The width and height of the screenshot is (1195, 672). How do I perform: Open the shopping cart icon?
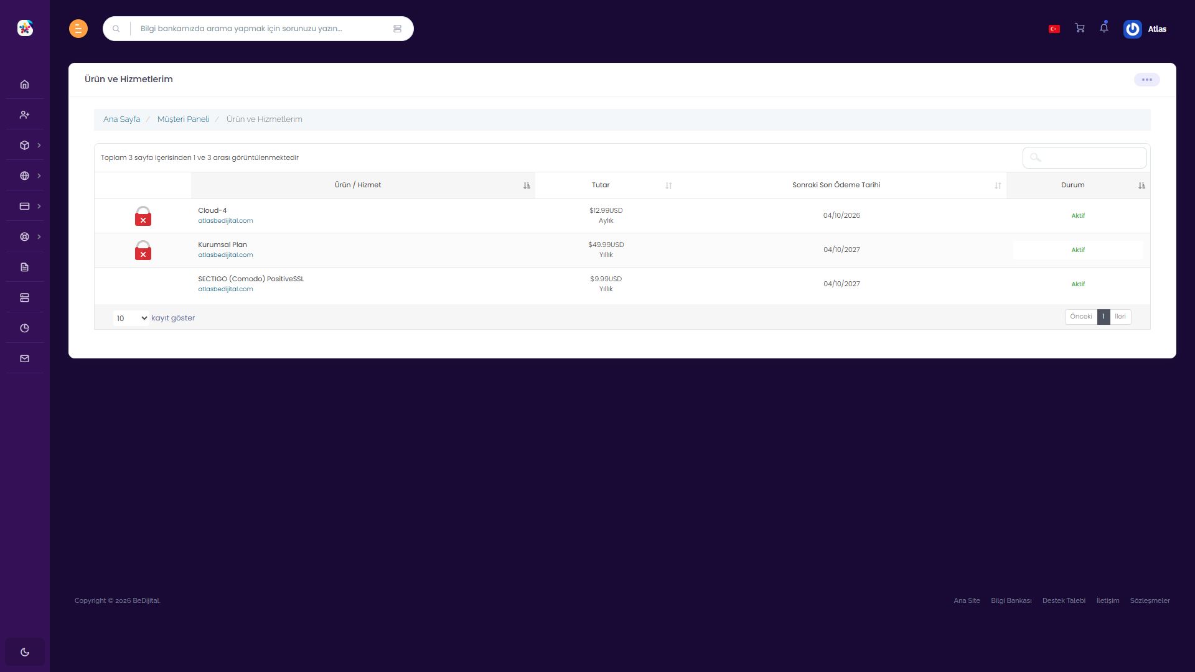click(1080, 28)
